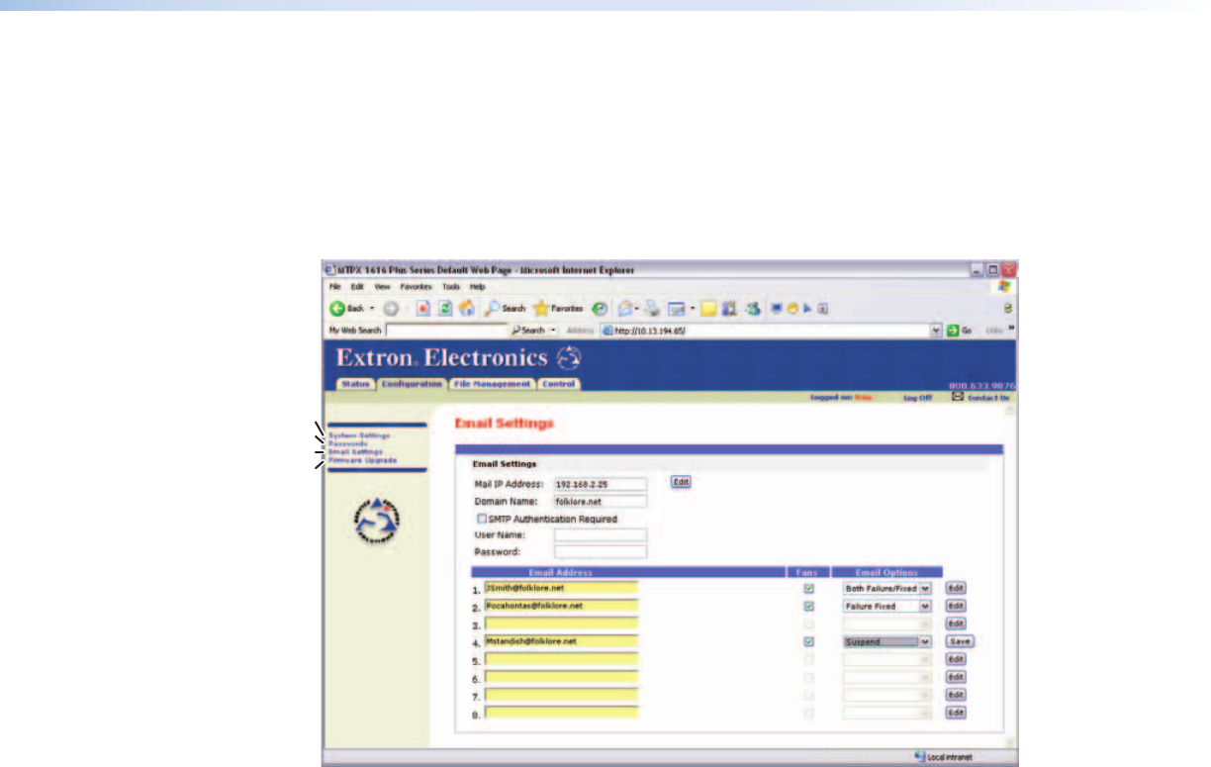The image size is (1211, 767).
Task: Open the row 3 email options dropdown
Action: (887, 623)
